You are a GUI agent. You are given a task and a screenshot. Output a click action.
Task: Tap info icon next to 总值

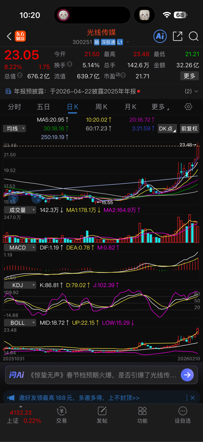pyautogui.click(x=20, y=75)
